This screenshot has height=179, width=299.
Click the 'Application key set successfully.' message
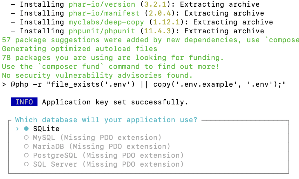point(115,102)
